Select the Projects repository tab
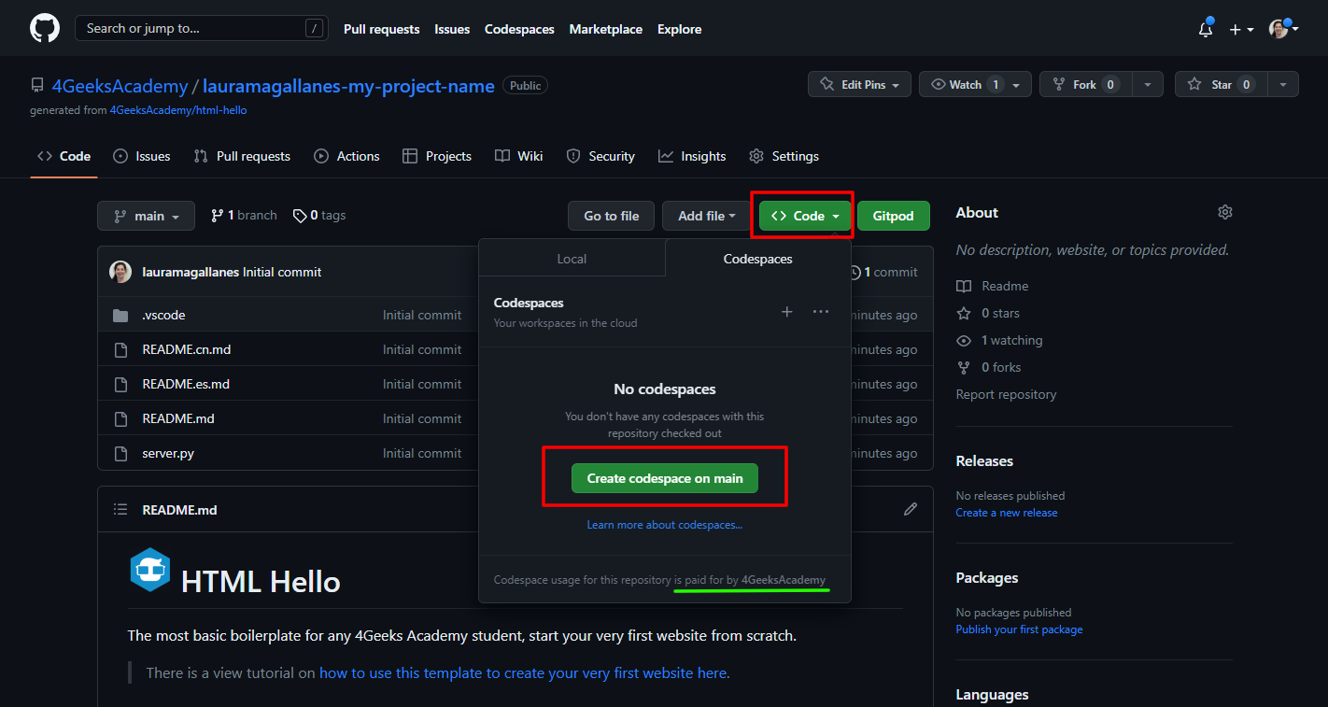 click(x=436, y=156)
